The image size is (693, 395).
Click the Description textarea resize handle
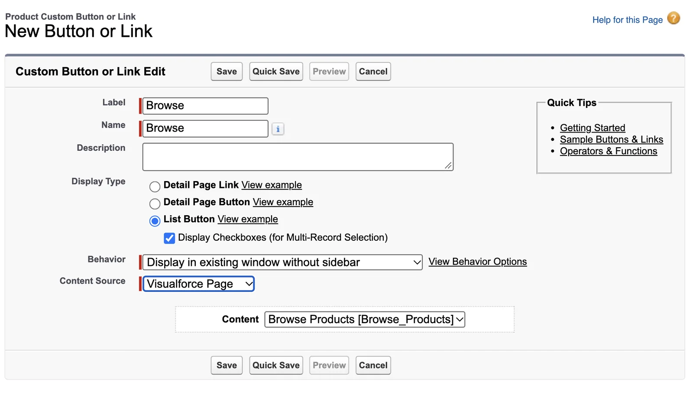point(449,166)
